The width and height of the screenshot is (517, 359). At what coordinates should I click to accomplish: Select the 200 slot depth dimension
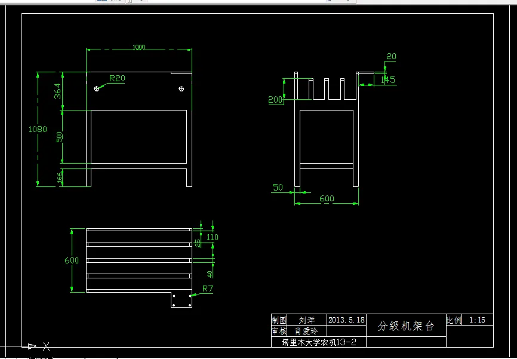[x=275, y=99]
